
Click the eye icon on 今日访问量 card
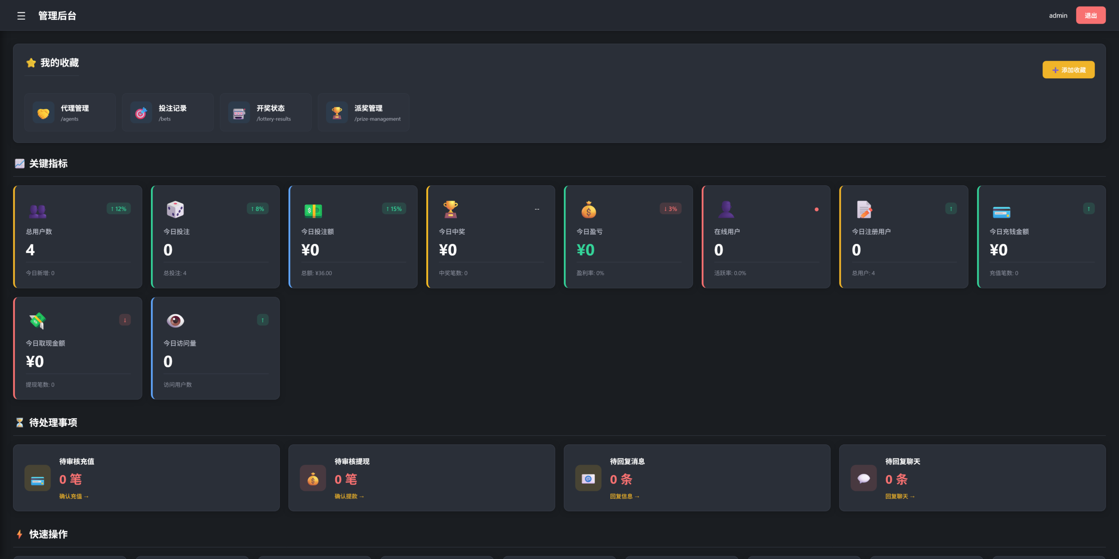(175, 321)
